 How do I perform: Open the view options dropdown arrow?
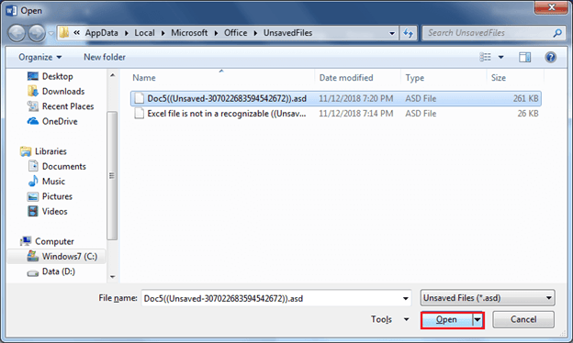point(500,57)
